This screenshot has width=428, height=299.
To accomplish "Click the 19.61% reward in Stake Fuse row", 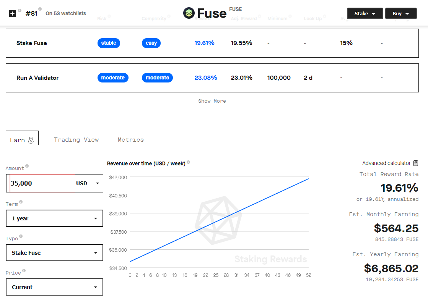I will tap(205, 43).
